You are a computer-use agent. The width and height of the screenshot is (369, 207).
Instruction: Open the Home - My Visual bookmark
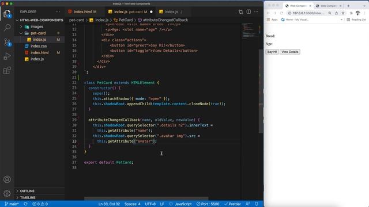[x=295, y=20]
